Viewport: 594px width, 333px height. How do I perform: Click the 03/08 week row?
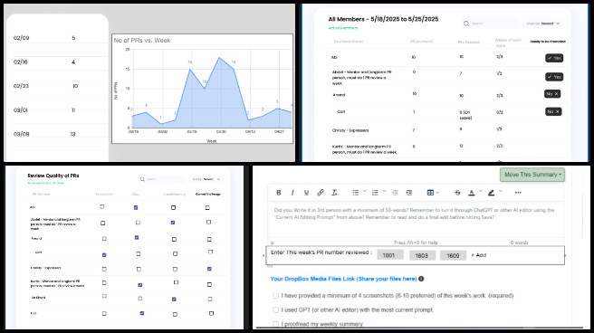[x=58, y=134]
